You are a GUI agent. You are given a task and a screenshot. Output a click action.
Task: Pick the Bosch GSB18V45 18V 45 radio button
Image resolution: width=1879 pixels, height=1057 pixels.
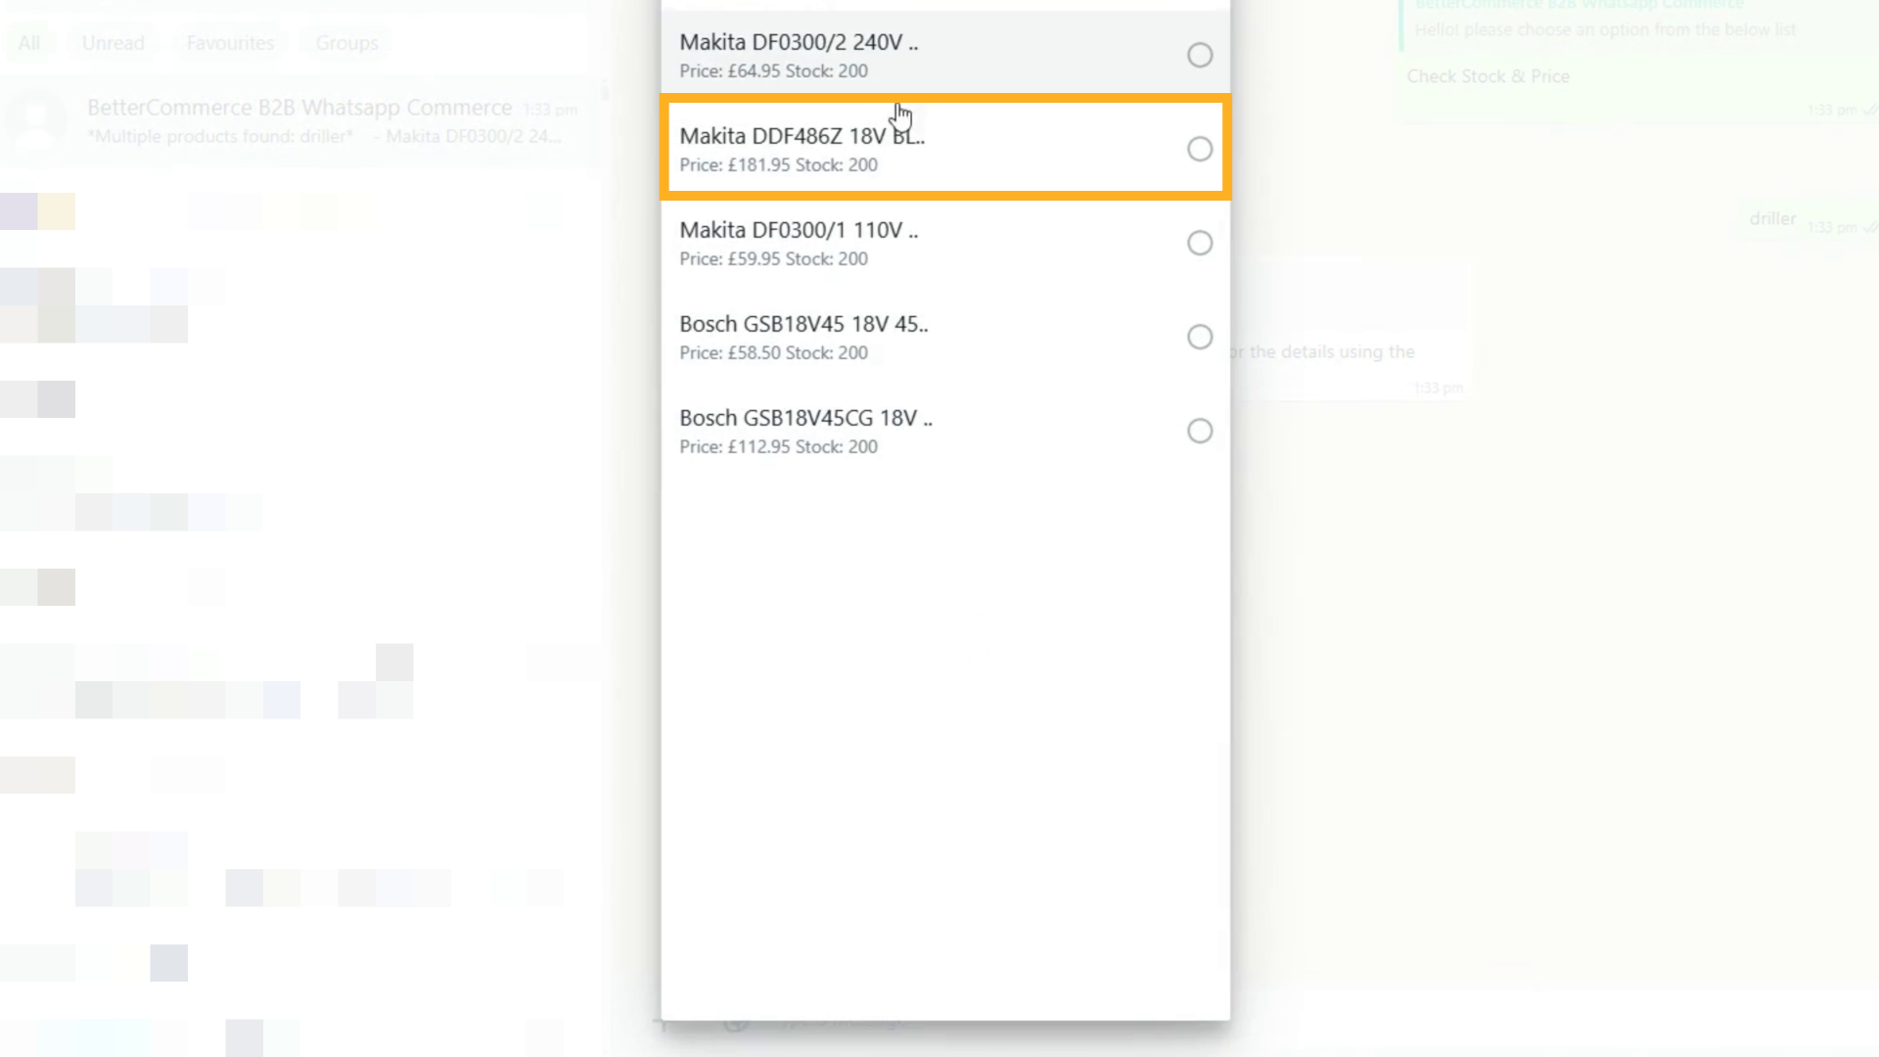point(1200,337)
